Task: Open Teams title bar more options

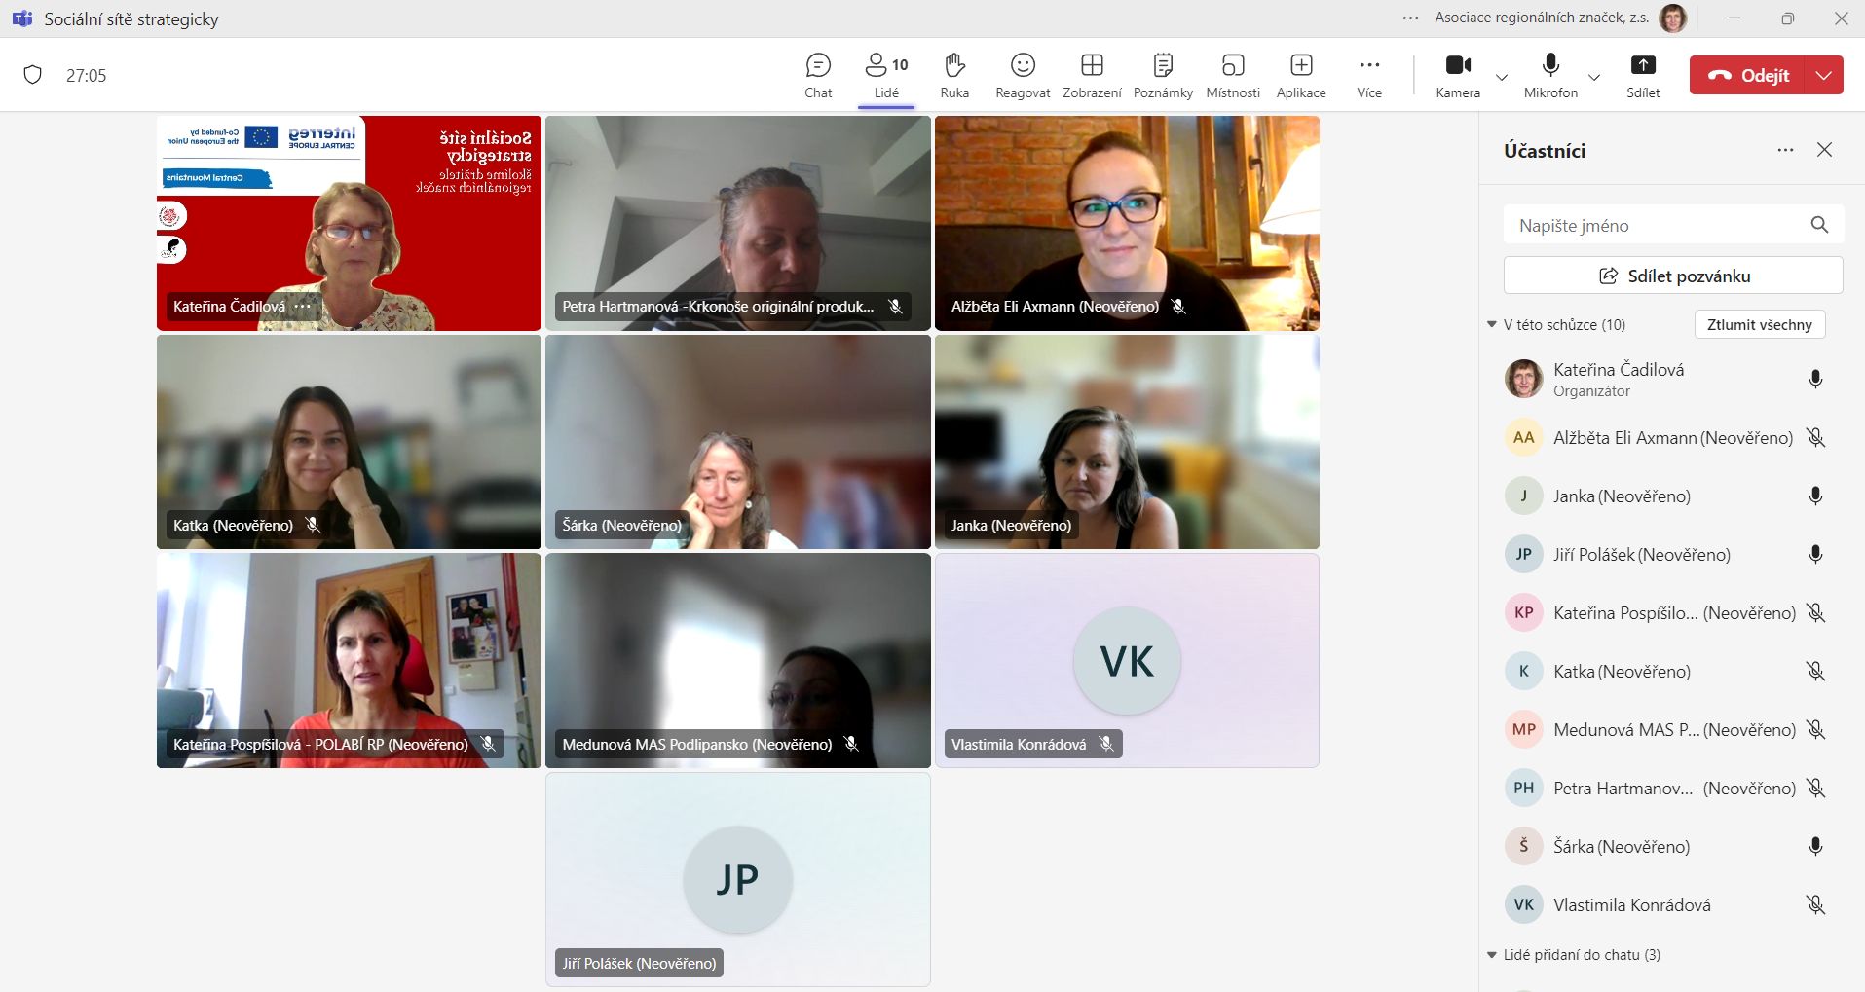Action: tap(1410, 18)
